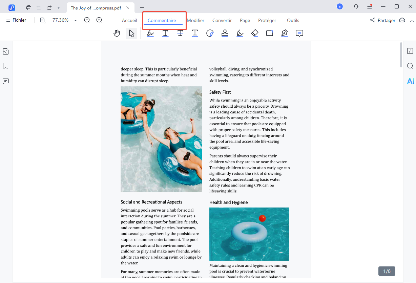The width and height of the screenshot is (416, 283).
Task: Collapse the ribbon toolbar
Action: click(x=412, y=20)
